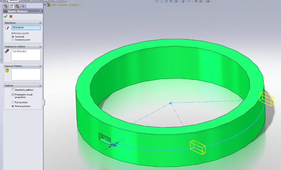Collapse the Faces to Pattern section
This screenshot has width=281, height=170.
pyautogui.click(x=40, y=66)
